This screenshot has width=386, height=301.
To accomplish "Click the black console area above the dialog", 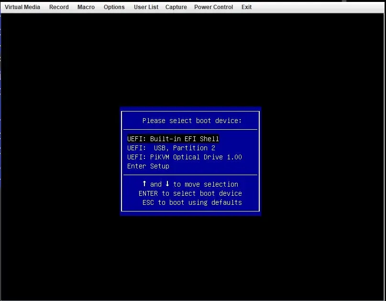I will pos(191,57).
